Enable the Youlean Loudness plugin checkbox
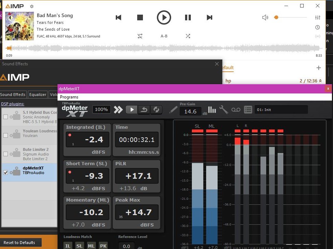Image resolution: width=333 pixels, height=249 pixels. [x=5, y=135]
